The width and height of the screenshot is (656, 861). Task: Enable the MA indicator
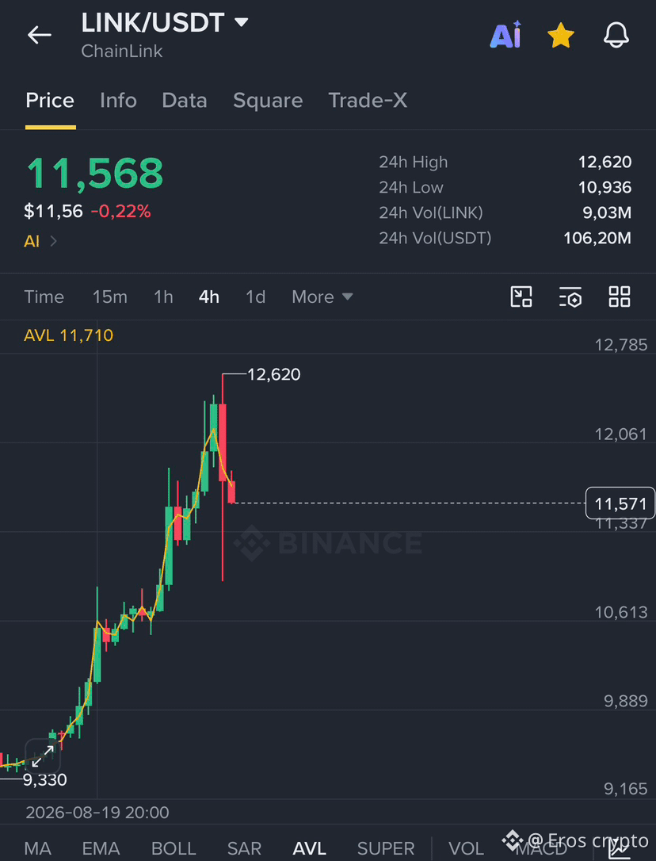(x=38, y=848)
